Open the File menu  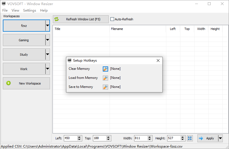point(5,10)
